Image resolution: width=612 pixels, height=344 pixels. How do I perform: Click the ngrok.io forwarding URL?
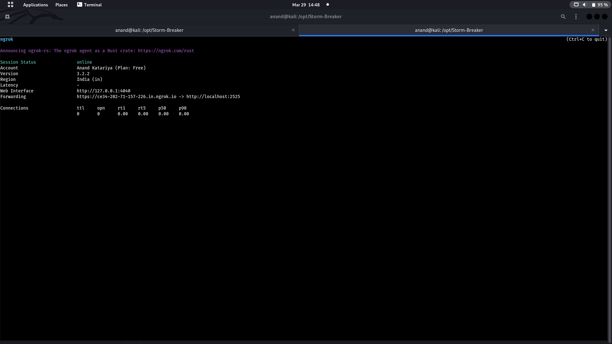[126, 97]
